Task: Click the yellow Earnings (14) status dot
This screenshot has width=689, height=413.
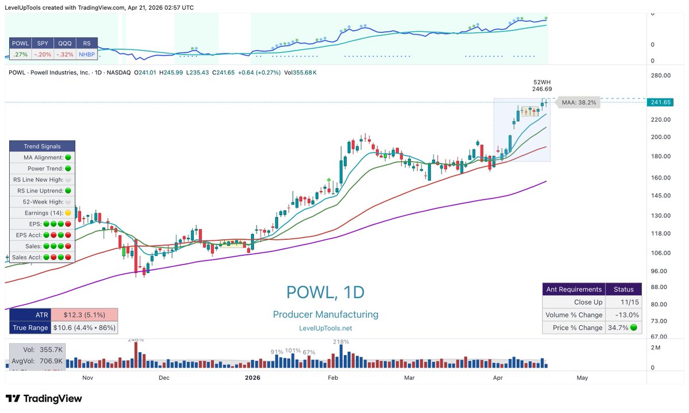Action: (x=68, y=213)
